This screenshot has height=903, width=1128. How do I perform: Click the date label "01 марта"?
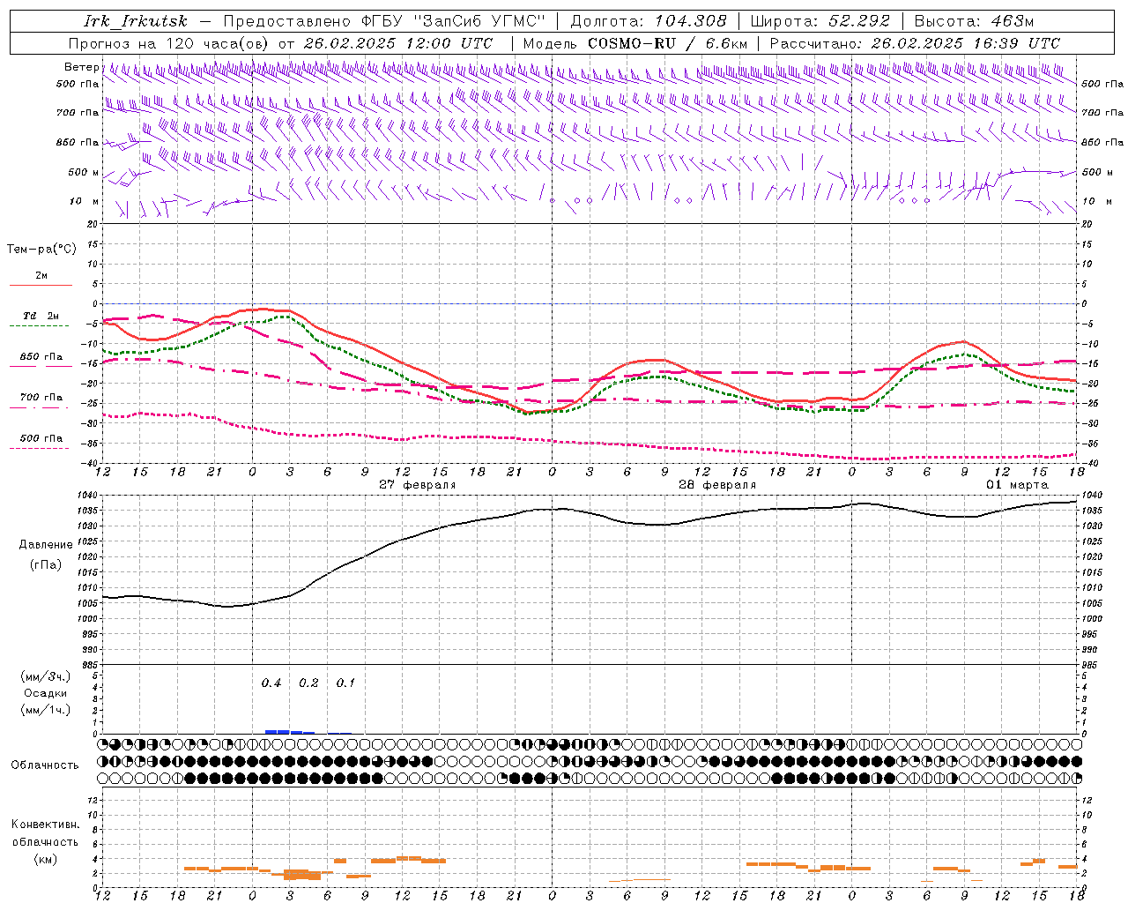[1017, 485]
